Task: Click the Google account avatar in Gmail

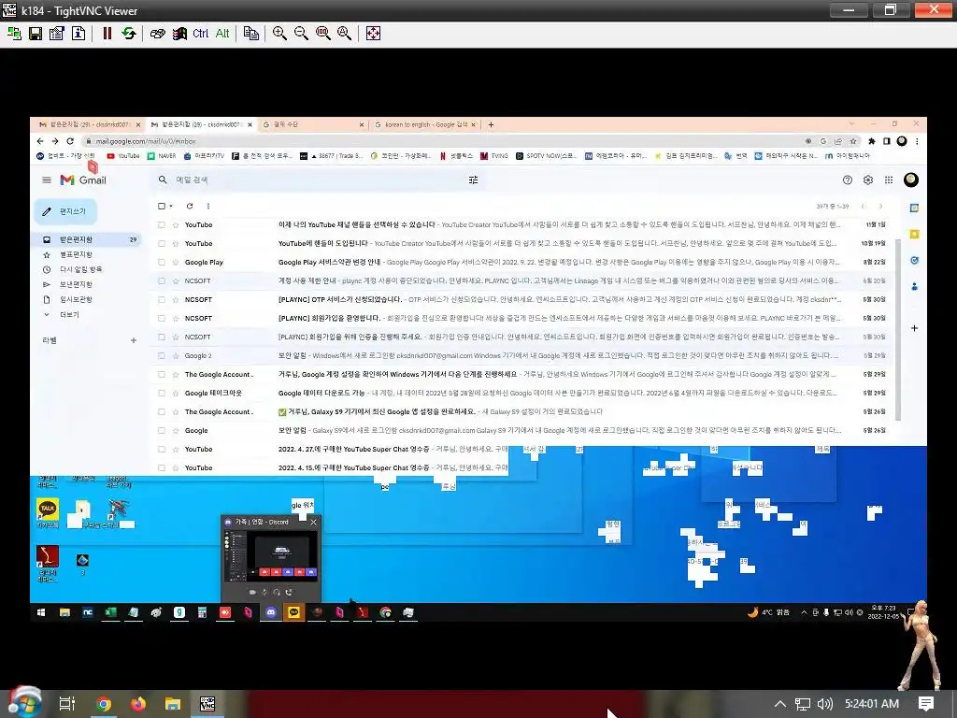Action: [x=910, y=179]
